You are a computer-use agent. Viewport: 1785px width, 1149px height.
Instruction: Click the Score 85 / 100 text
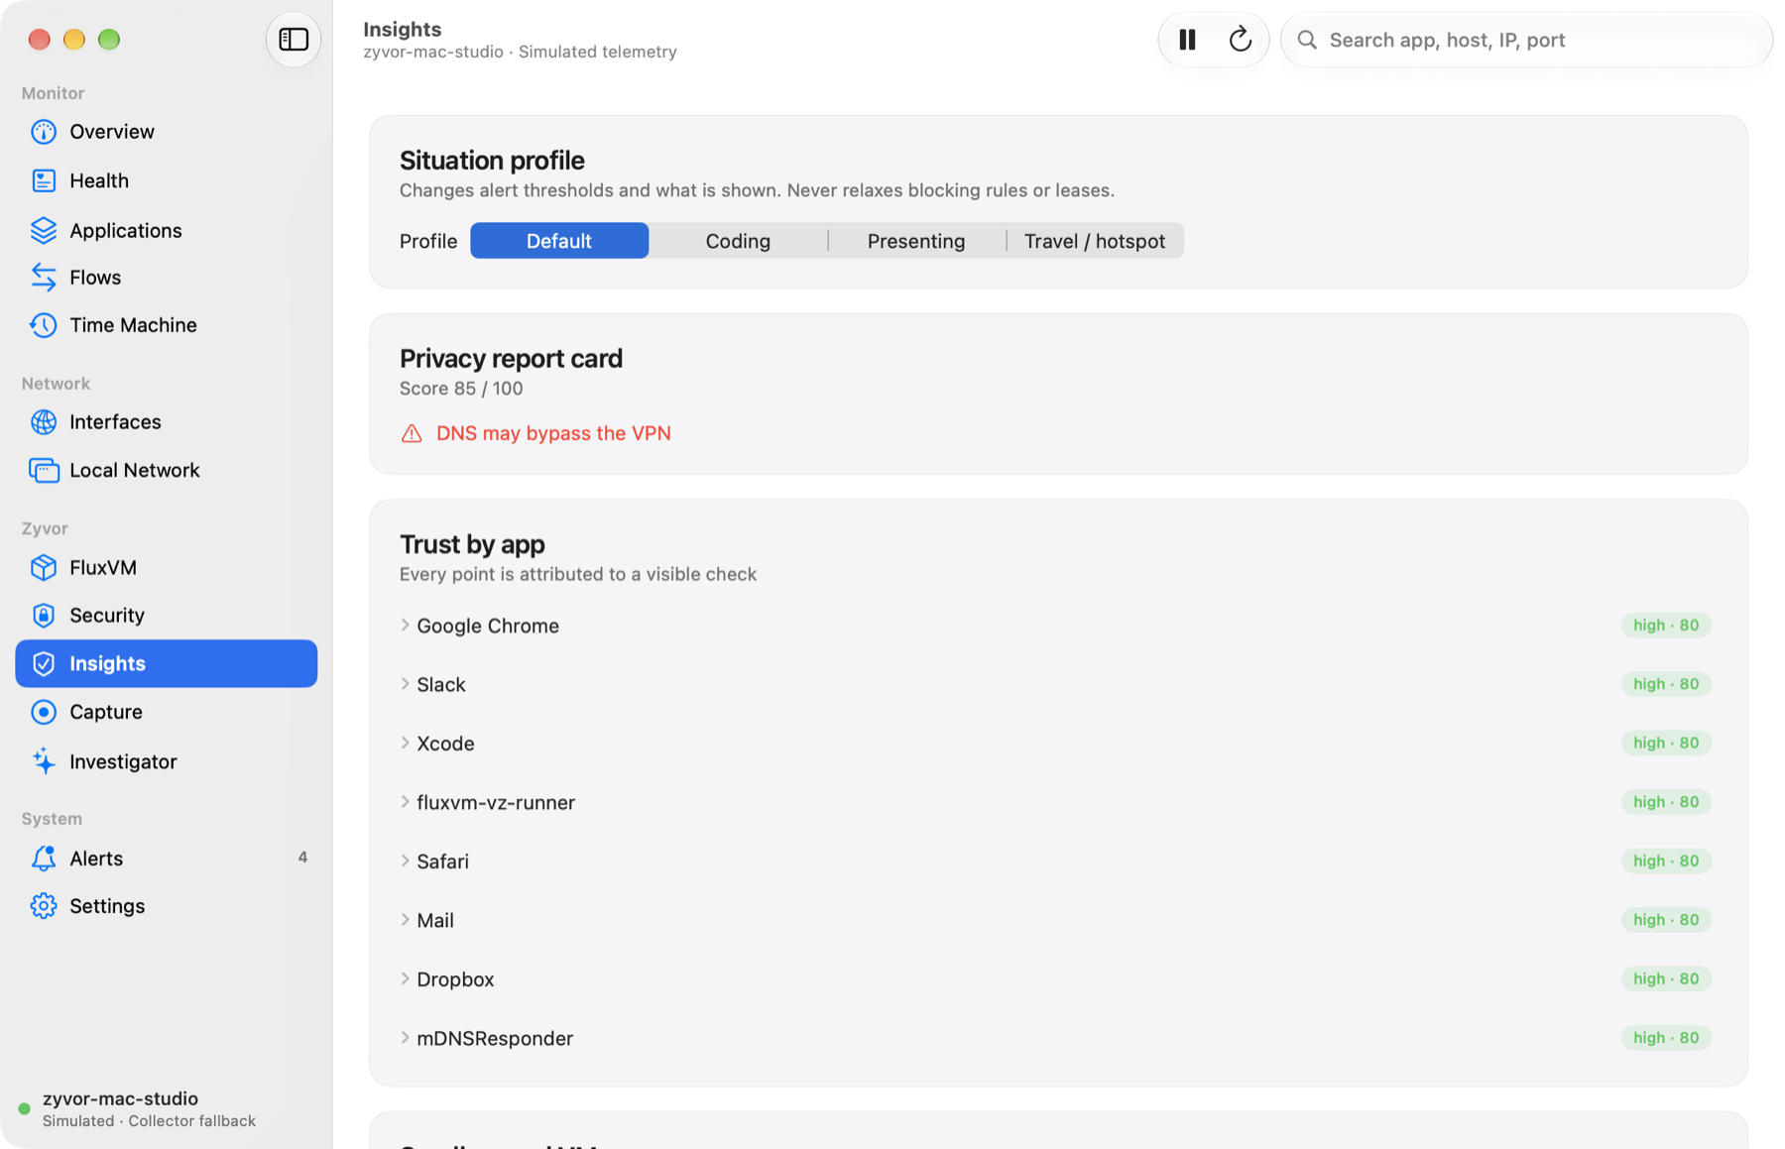(461, 389)
